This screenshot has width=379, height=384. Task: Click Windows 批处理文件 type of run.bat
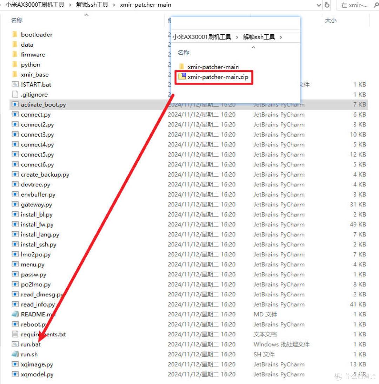click(x=281, y=344)
